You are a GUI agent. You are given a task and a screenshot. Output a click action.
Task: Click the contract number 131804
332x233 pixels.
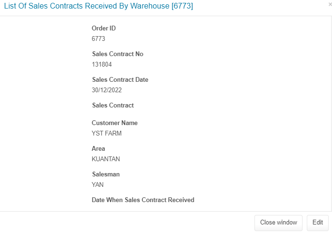102,64
